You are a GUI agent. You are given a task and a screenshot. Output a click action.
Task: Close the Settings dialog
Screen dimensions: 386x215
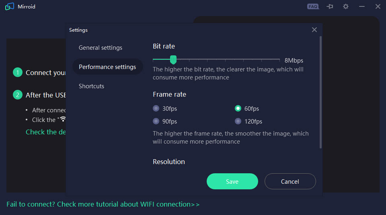pyautogui.click(x=314, y=30)
